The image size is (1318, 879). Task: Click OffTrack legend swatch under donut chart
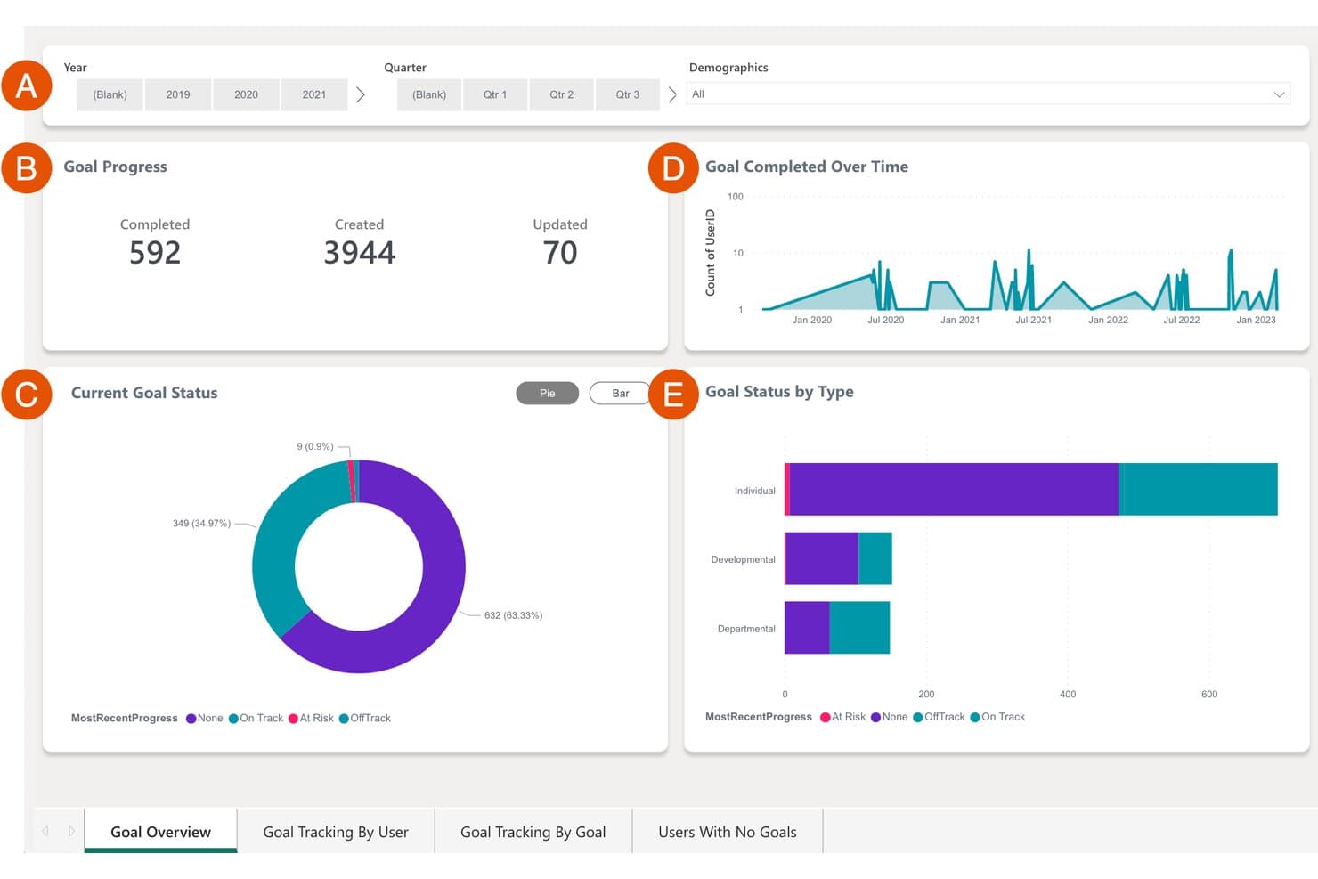coord(344,719)
